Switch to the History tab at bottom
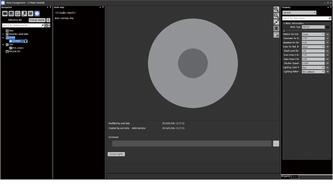 295,177
